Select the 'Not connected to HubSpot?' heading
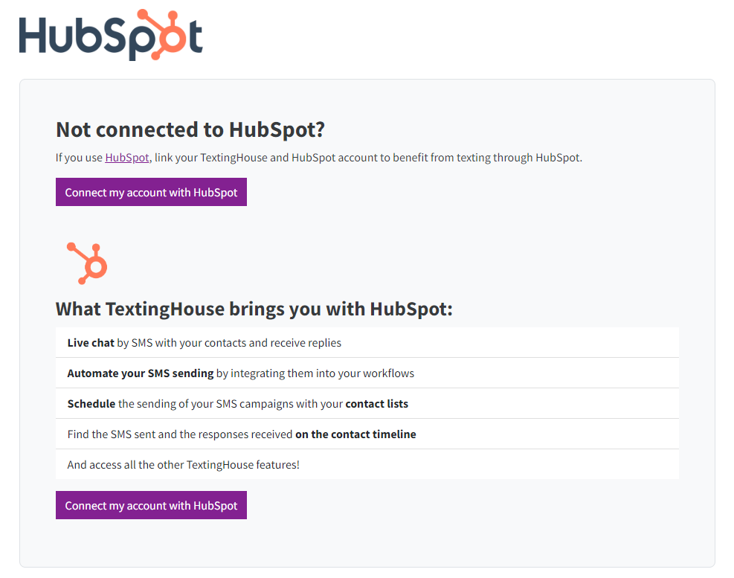Image resolution: width=734 pixels, height=578 pixels. [190, 129]
